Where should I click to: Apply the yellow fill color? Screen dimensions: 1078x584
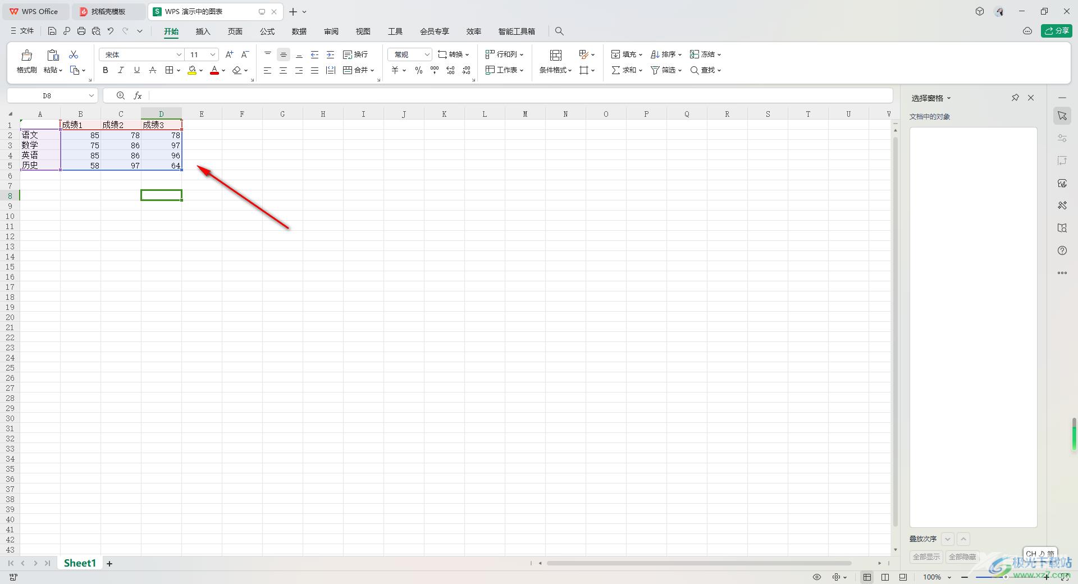point(192,70)
